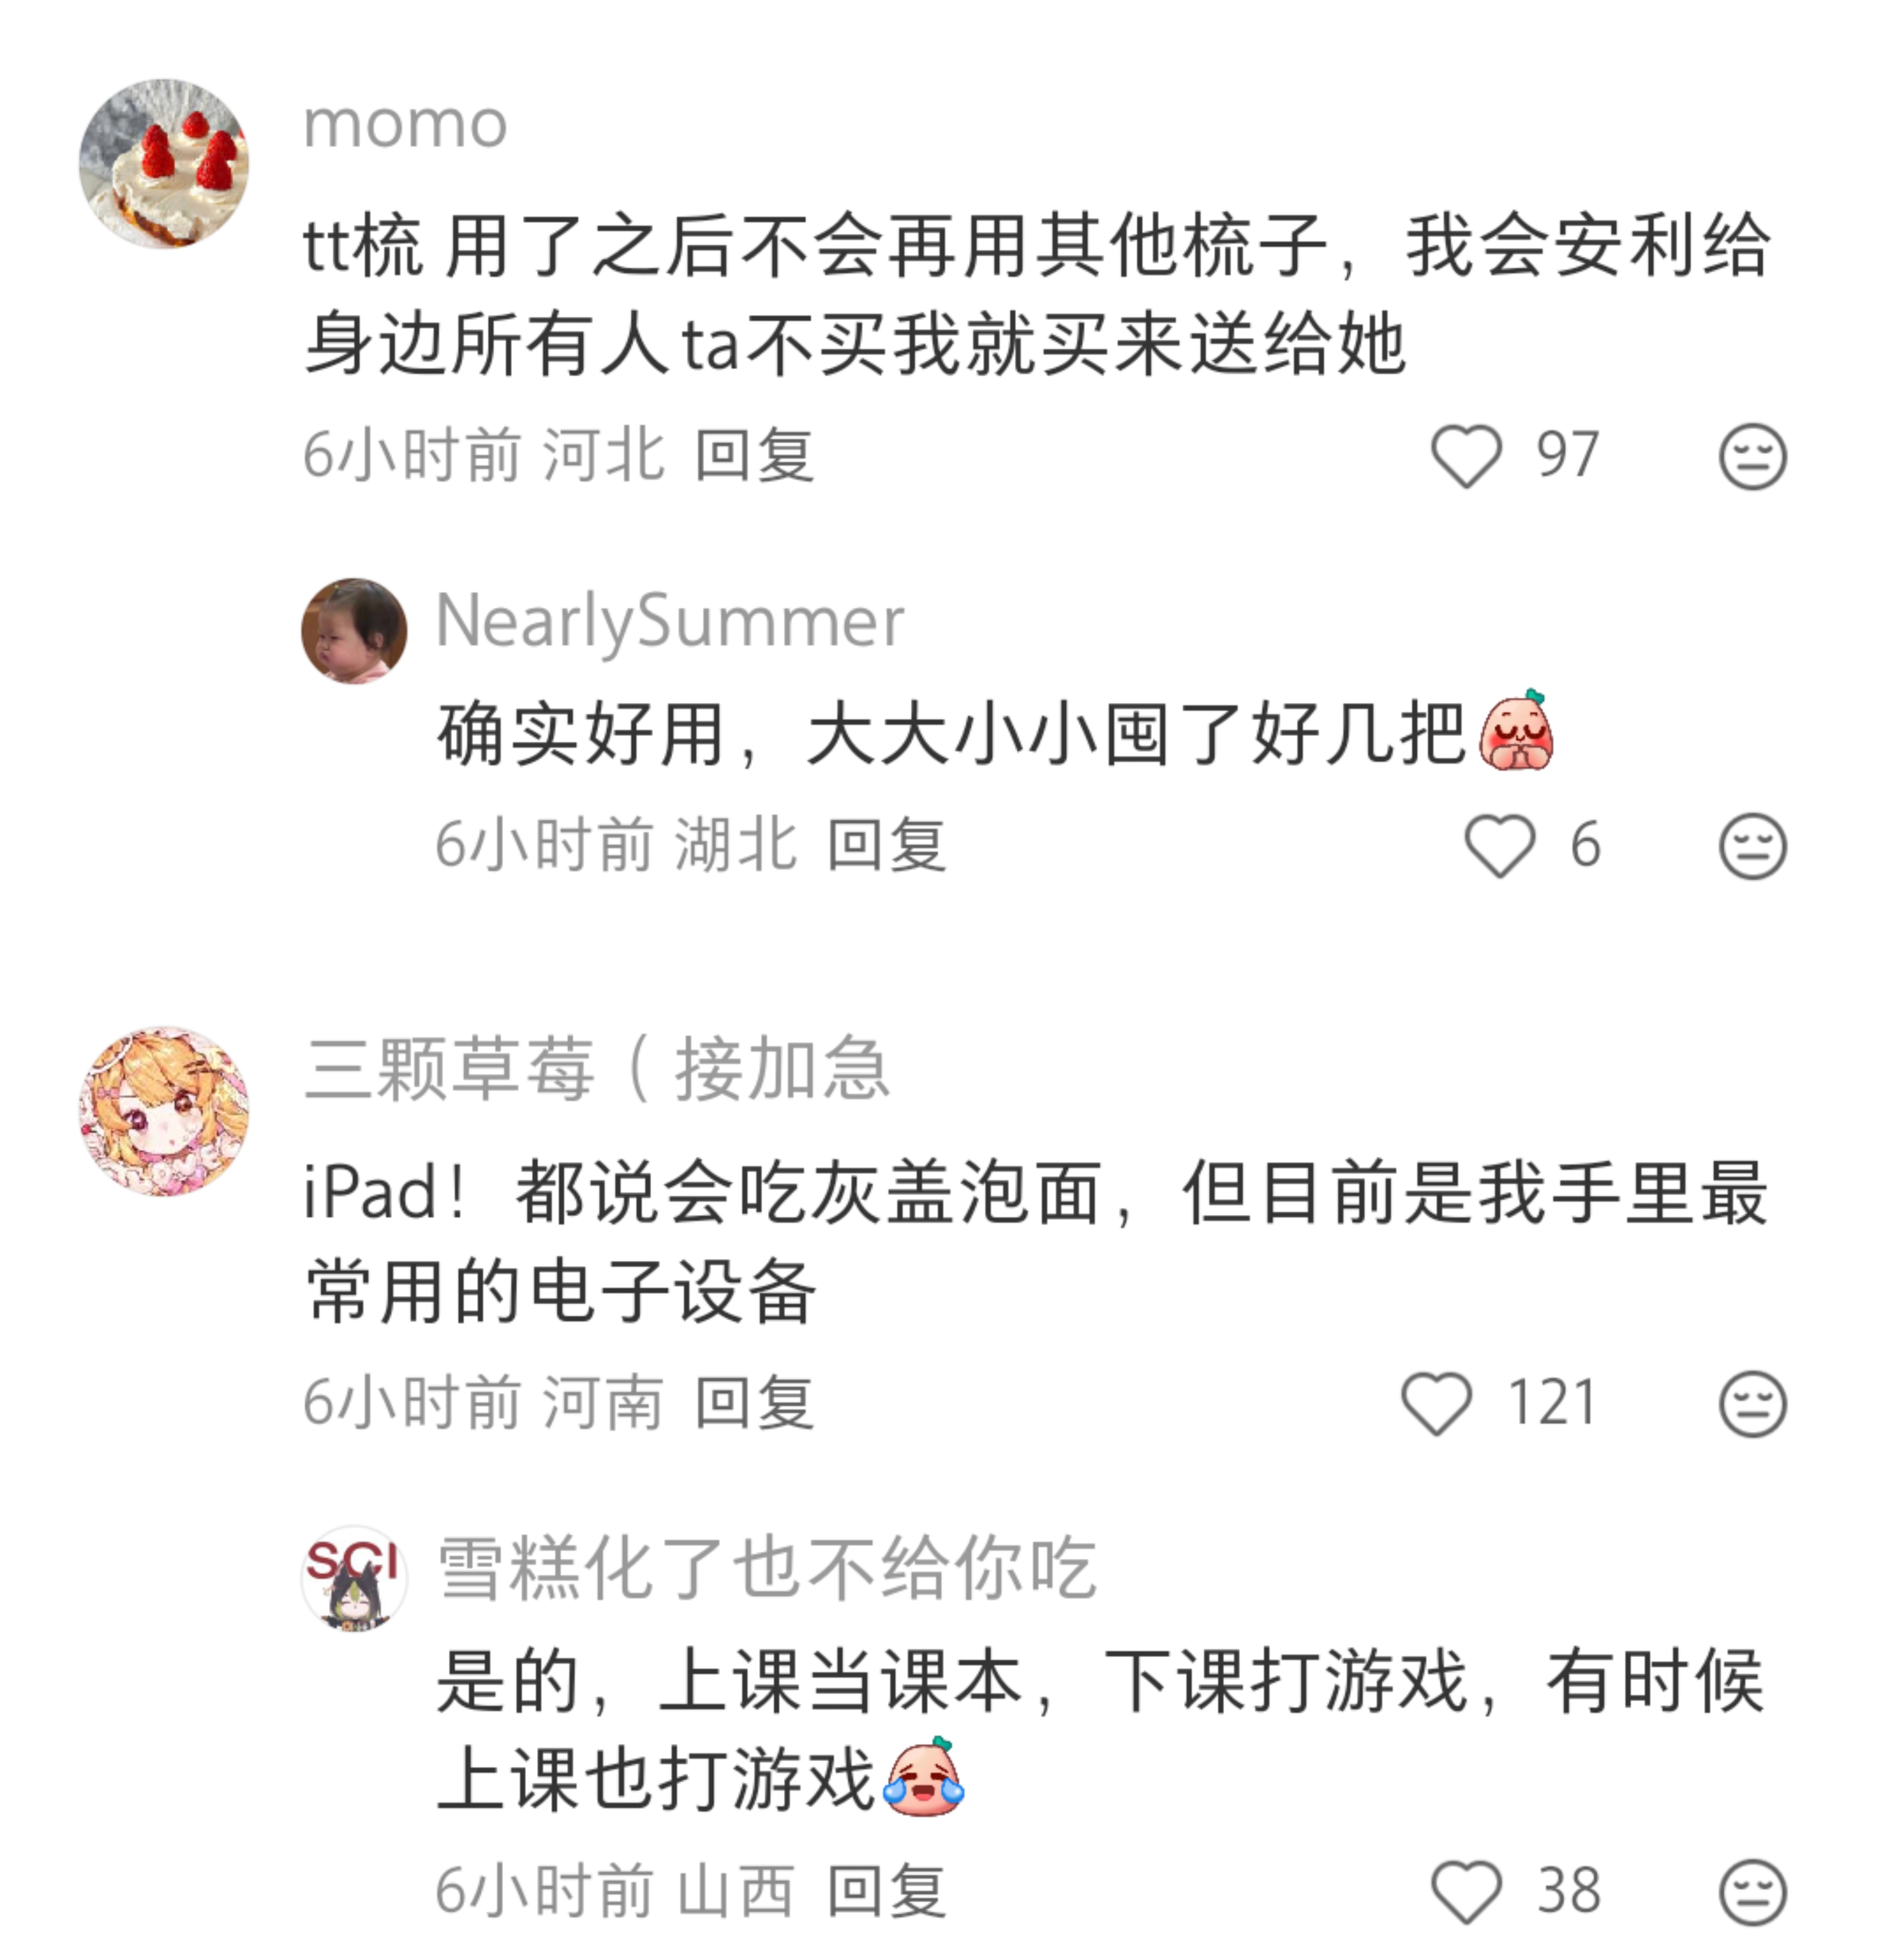Open the anime girl avatar of 三颗草莓
Screen dimensions: 1904x1959
164,1111
